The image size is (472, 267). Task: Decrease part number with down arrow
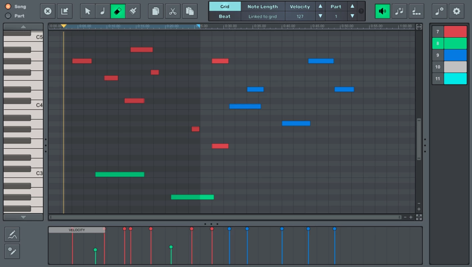tap(352, 16)
